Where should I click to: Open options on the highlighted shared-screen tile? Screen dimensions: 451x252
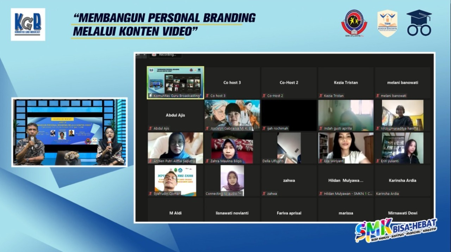175,82
